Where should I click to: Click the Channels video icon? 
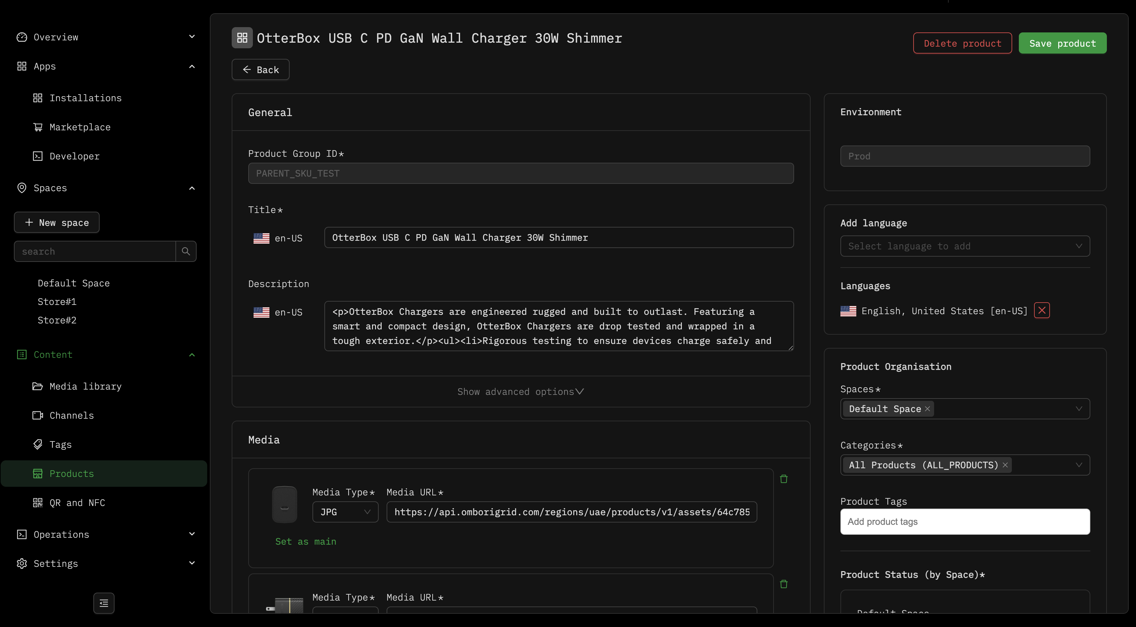pyautogui.click(x=37, y=415)
